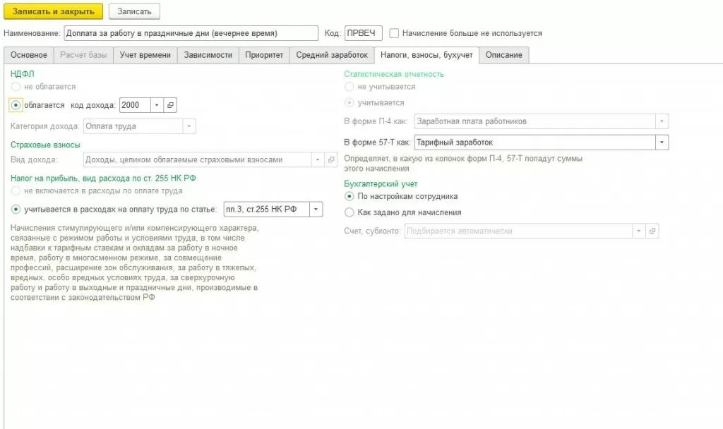Choose 'Как задано для начисления' option
The image size is (723, 429).
click(x=349, y=212)
